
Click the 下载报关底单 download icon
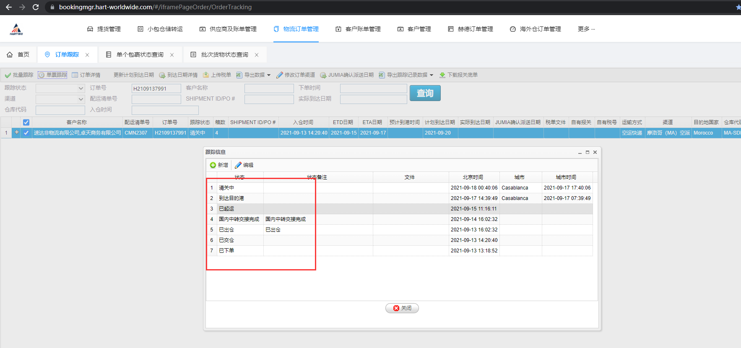[442, 75]
